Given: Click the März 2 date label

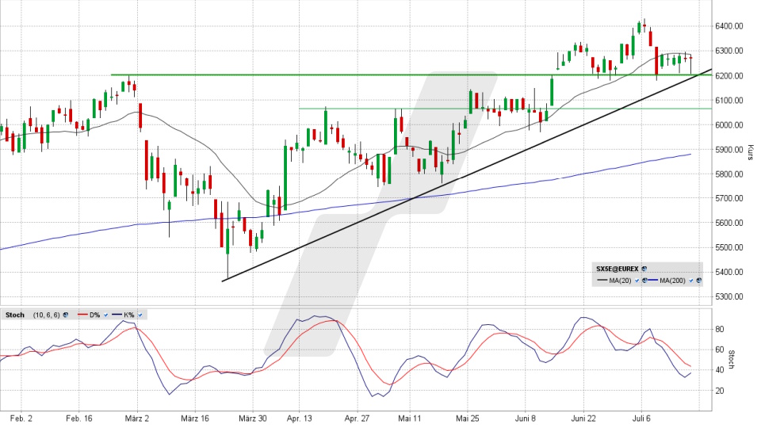Looking at the screenshot, I should coord(137,418).
